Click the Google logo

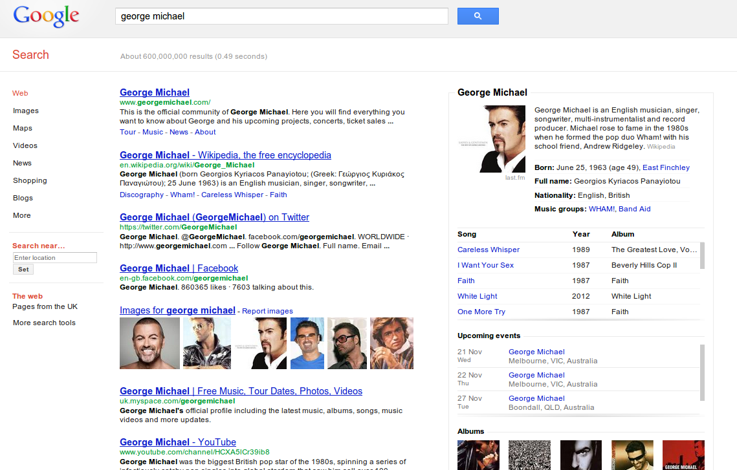pyautogui.click(x=46, y=16)
